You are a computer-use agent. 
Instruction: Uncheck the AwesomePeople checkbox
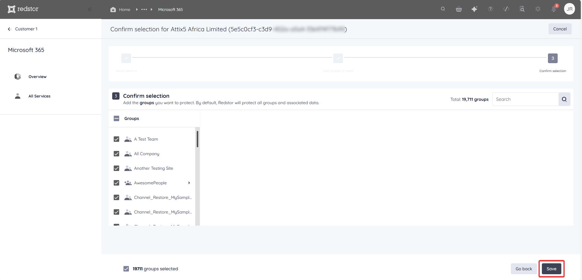[116, 183]
